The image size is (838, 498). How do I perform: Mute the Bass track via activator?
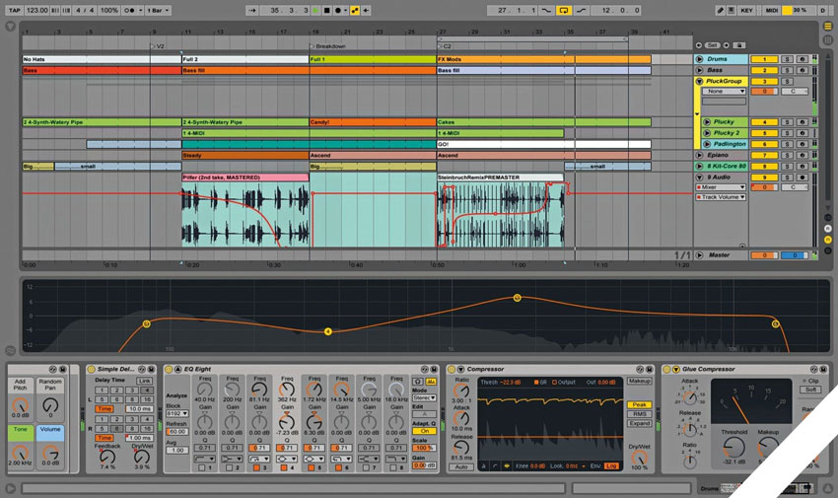763,70
